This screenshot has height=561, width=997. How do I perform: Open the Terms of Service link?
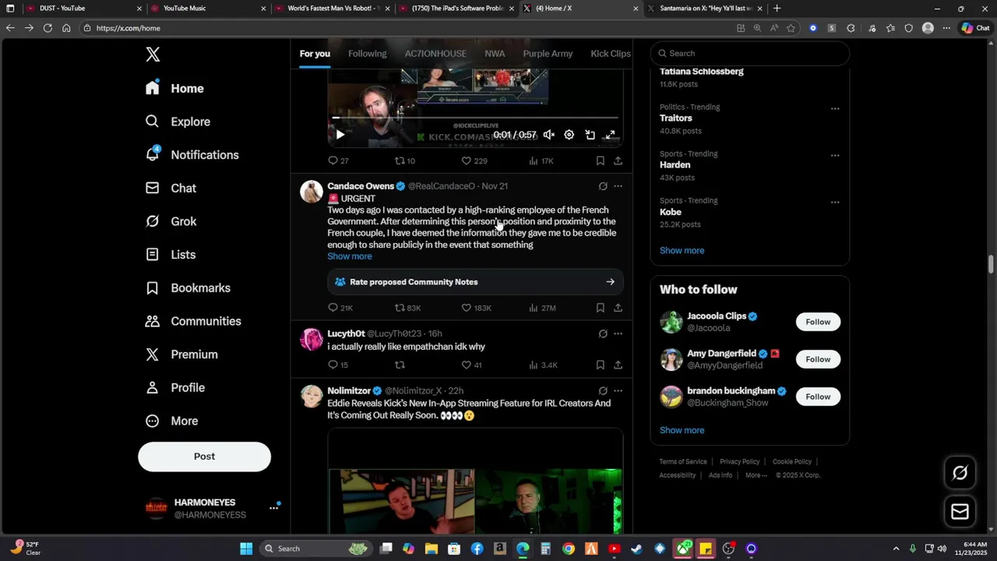point(683,461)
